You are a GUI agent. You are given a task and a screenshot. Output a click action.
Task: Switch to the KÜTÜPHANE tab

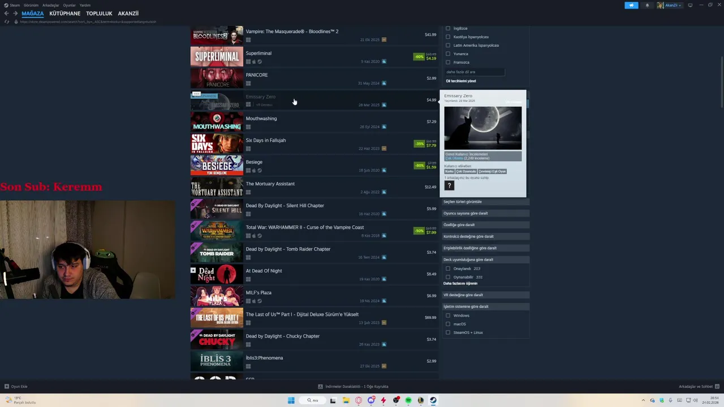64,14
